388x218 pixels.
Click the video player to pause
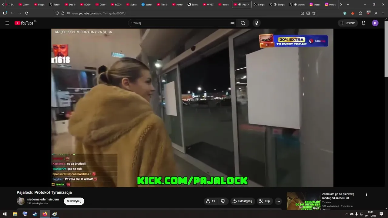click(x=192, y=108)
